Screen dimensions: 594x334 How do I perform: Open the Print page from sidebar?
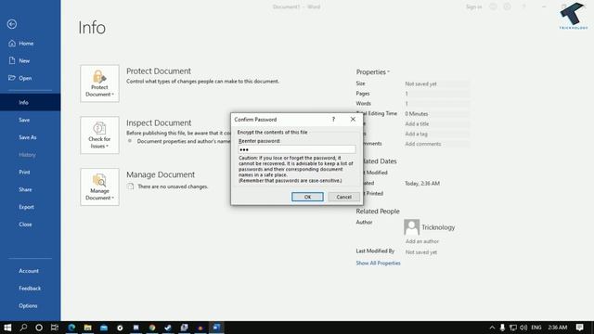[x=24, y=172]
